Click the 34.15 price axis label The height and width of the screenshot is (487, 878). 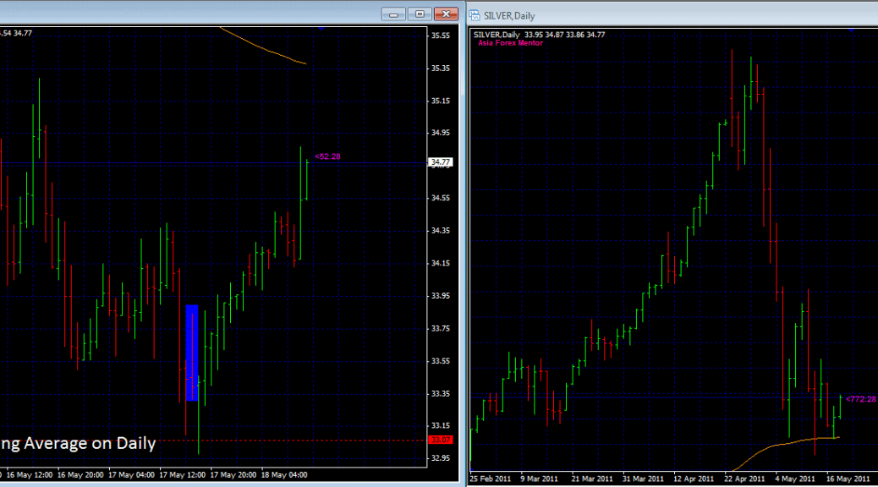440,263
